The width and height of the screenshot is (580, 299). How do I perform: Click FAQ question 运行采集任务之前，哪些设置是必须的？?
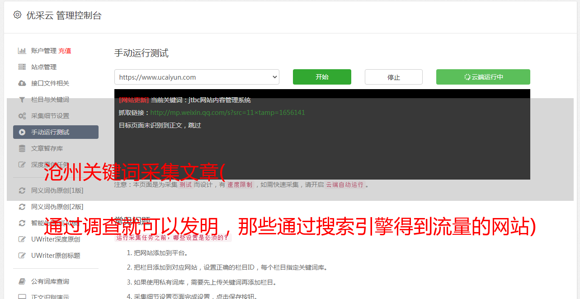point(173,237)
